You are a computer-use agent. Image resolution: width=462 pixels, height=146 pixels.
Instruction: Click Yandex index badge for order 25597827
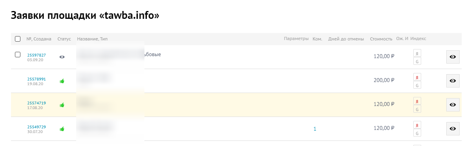click(417, 53)
